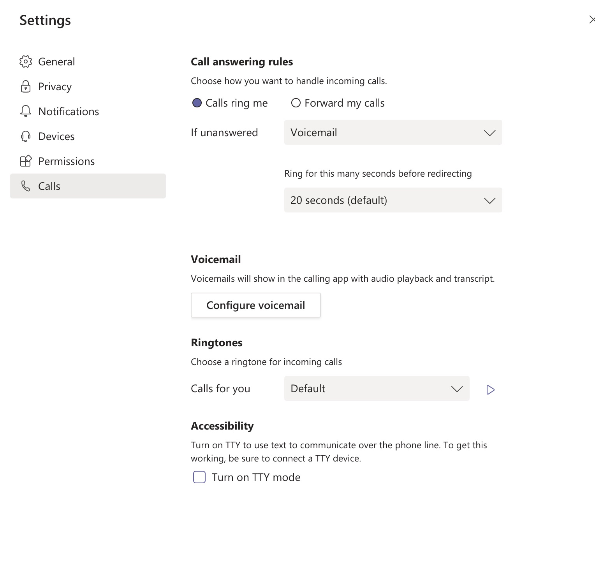Select Forward my calls option

296,103
